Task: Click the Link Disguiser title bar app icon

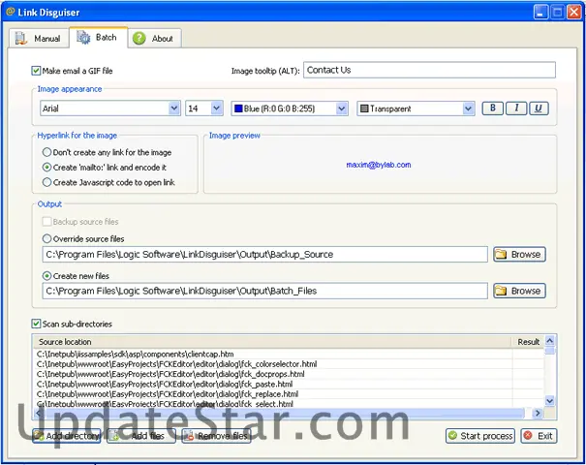Action: [11, 12]
